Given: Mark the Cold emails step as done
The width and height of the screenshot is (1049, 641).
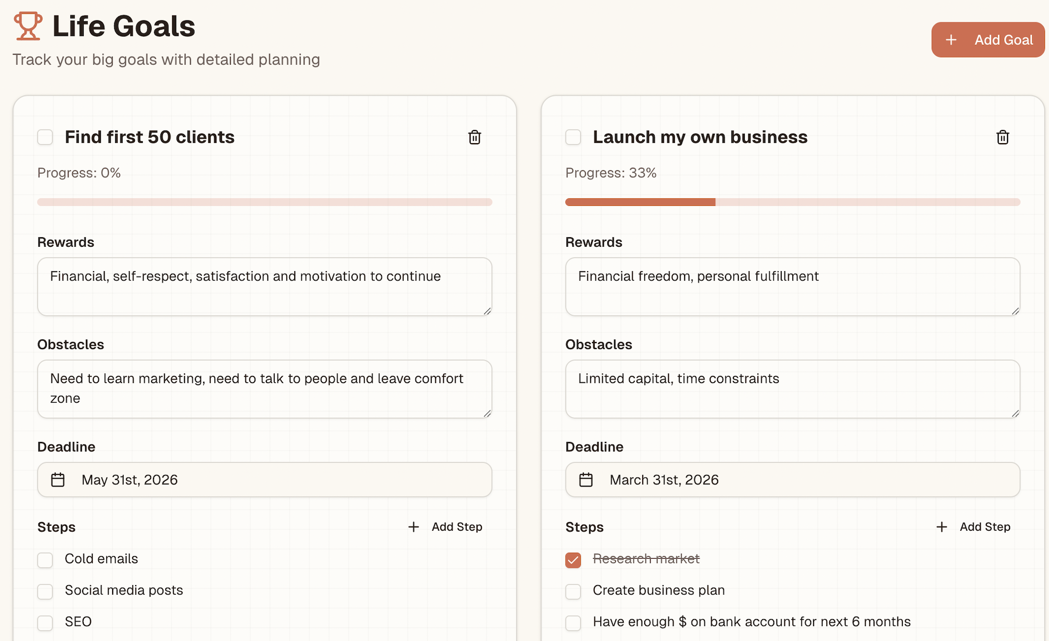Looking at the screenshot, I should click(45, 560).
